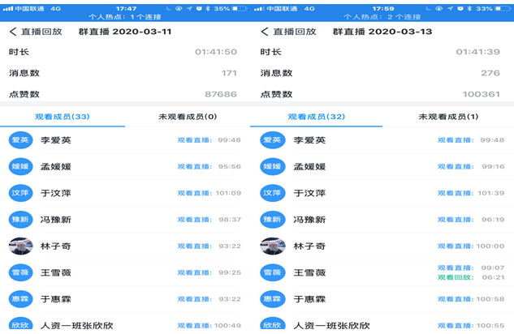514x334 pixels.
Task: Switch to the 未观看成员(0) tab
Action: click(x=188, y=117)
